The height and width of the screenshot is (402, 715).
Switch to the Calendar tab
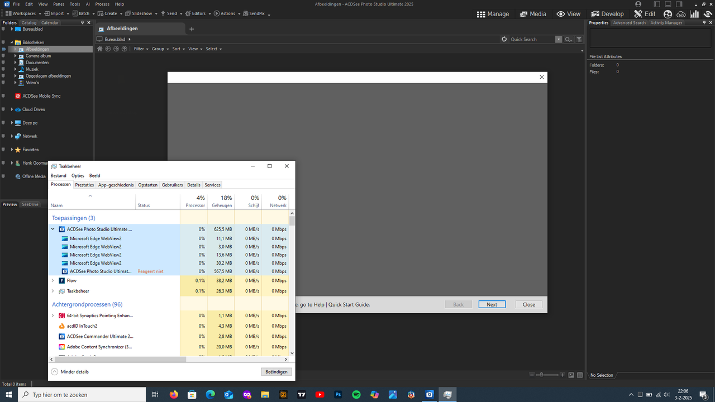pos(50,23)
